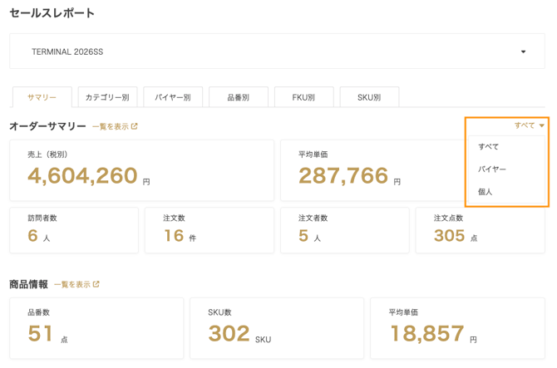
Task: Click 一覧を表示 link beside 商品情報
Action: click(x=72, y=285)
